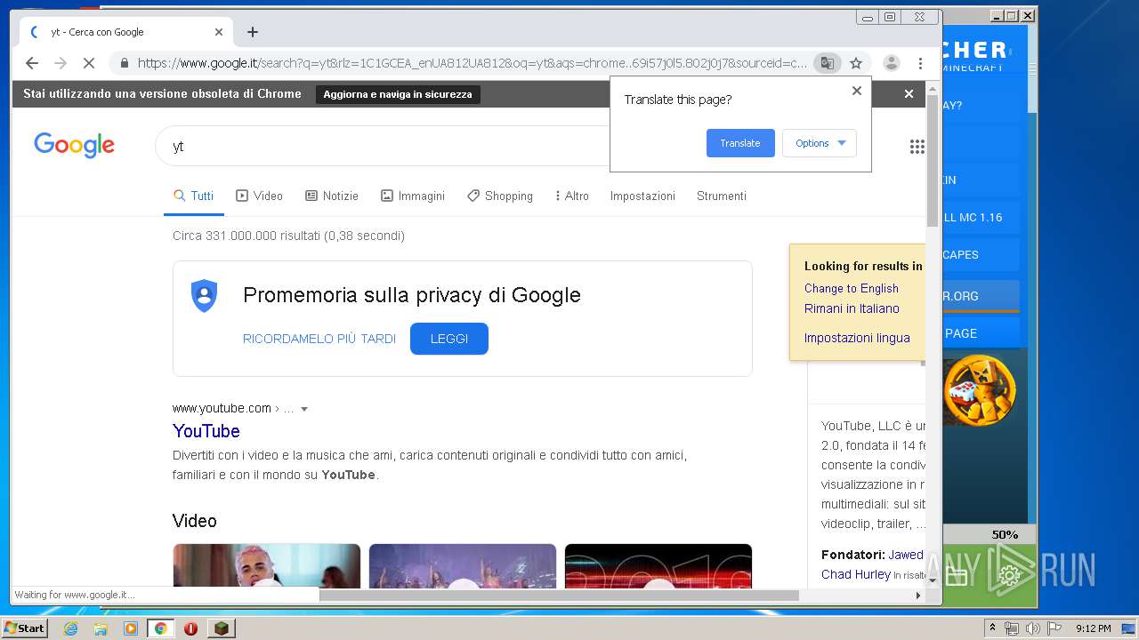The width and height of the screenshot is (1139, 640).
Task: Click the LEGGI privacy button
Action: click(x=449, y=339)
